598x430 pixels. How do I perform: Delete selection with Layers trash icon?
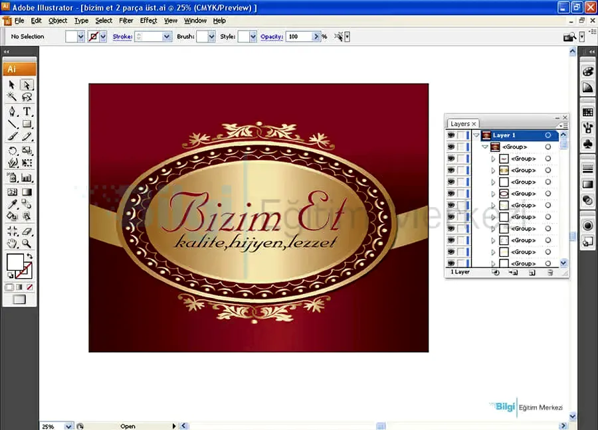[549, 272]
